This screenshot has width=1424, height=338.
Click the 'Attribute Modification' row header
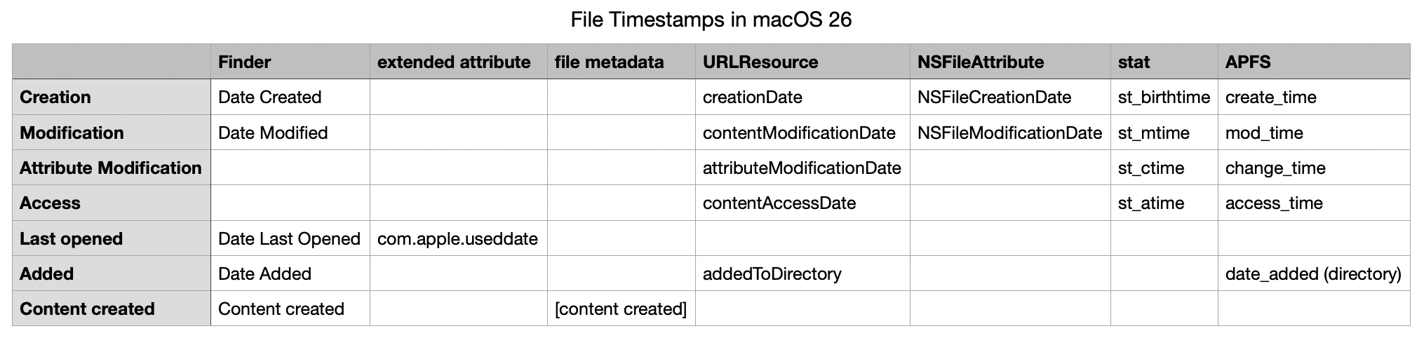[111, 168]
